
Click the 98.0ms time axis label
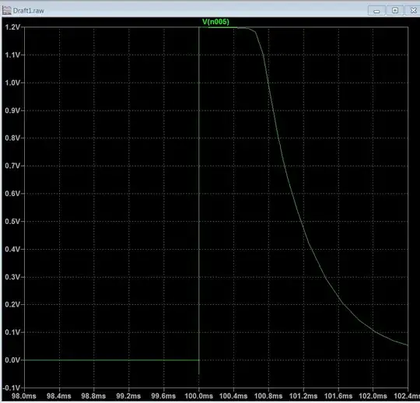pos(24,396)
